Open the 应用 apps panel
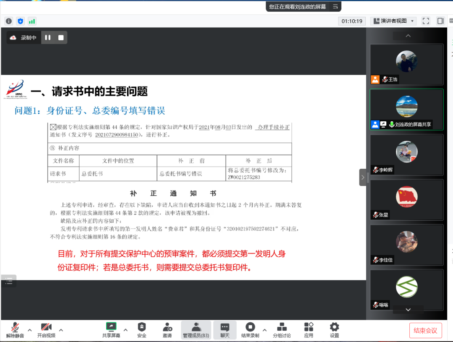Image resolution: width=453 pixels, height=342 pixels. [309, 330]
